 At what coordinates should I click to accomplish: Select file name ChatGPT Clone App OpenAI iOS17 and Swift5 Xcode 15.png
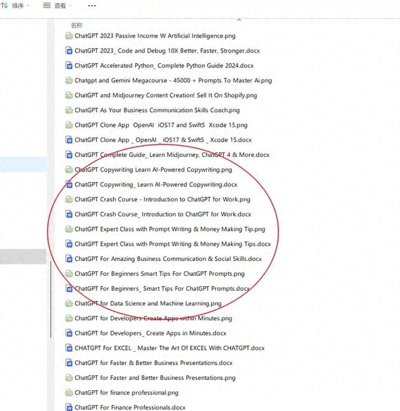[161, 124]
